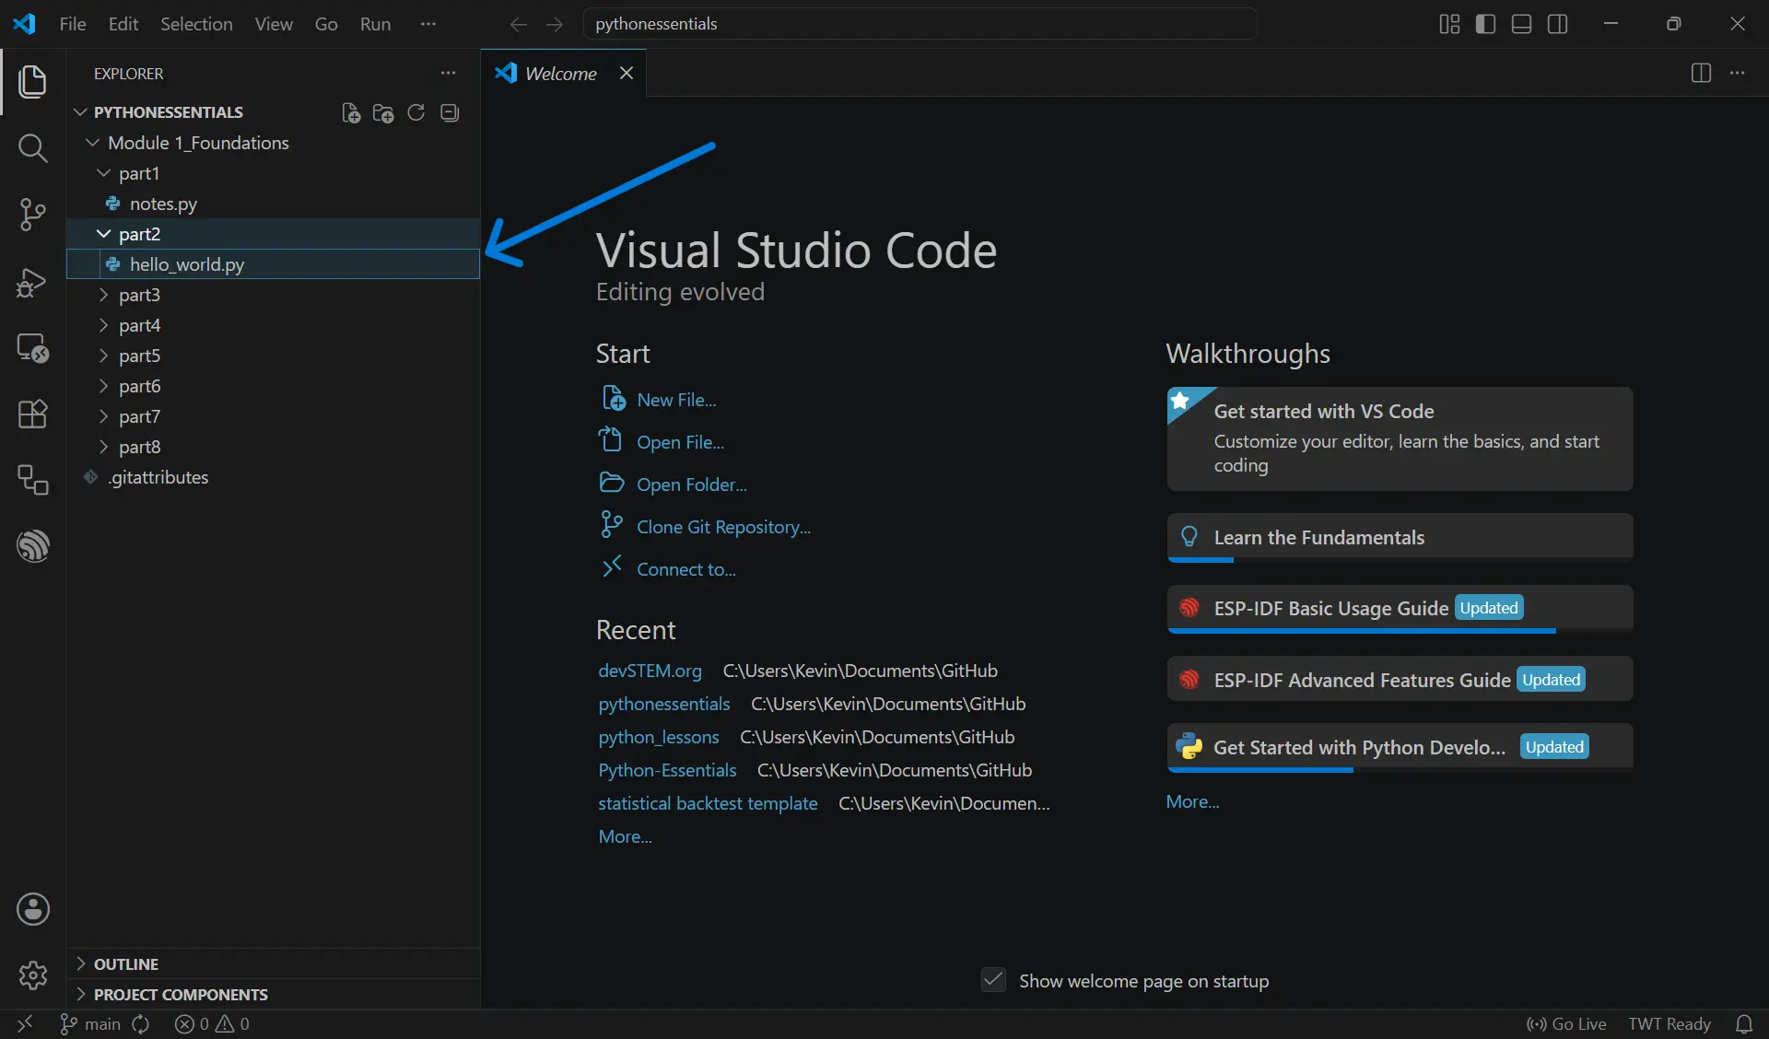Open the Edit menu

(123, 24)
